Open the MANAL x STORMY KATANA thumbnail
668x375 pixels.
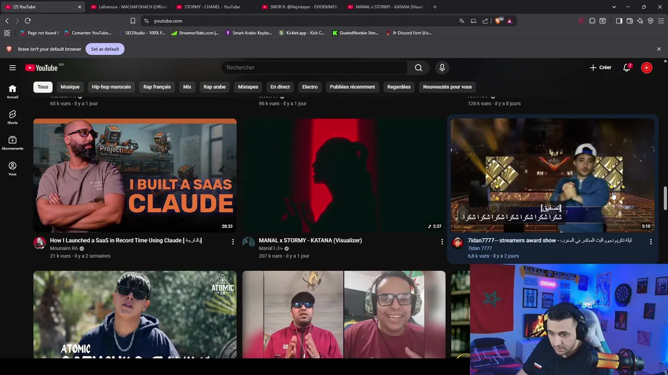[x=344, y=176]
